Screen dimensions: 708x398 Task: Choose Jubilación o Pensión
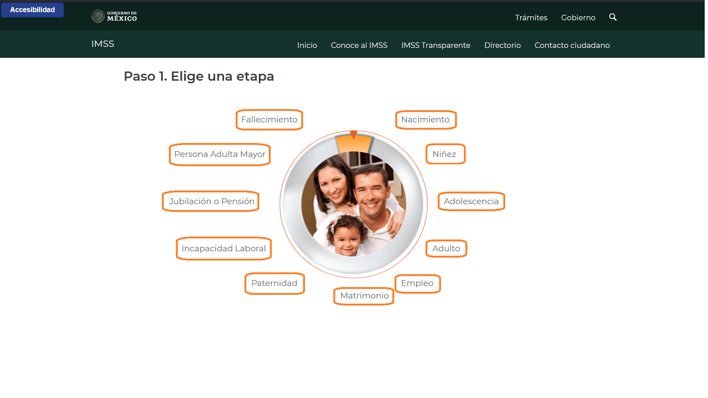pos(211,201)
